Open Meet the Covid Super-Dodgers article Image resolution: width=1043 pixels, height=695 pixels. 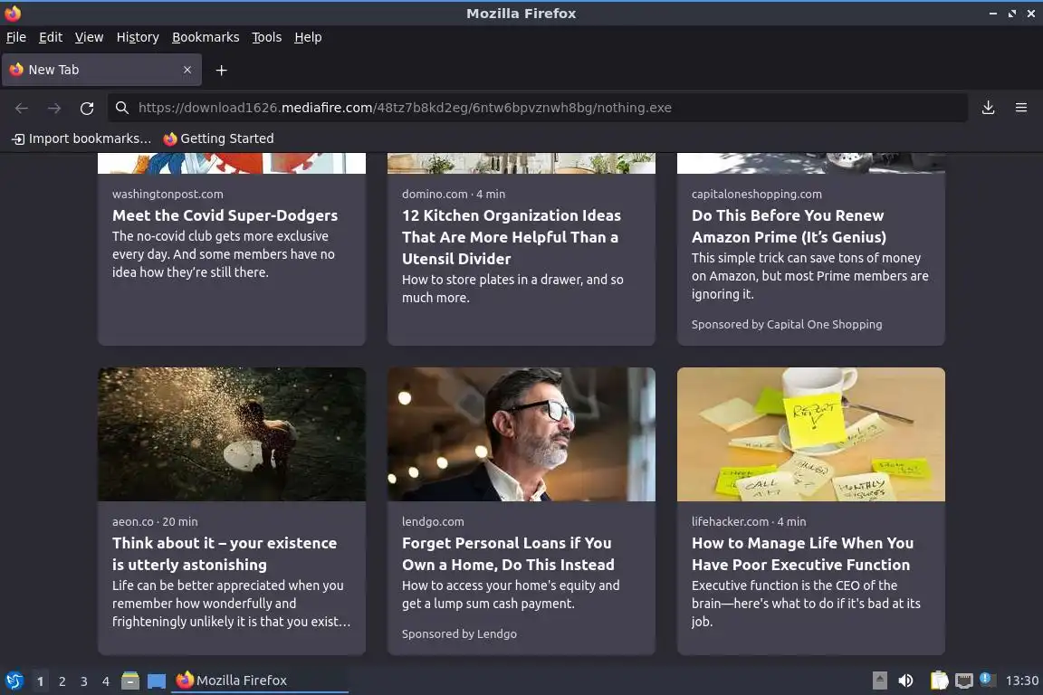pyautogui.click(x=225, y=215)
